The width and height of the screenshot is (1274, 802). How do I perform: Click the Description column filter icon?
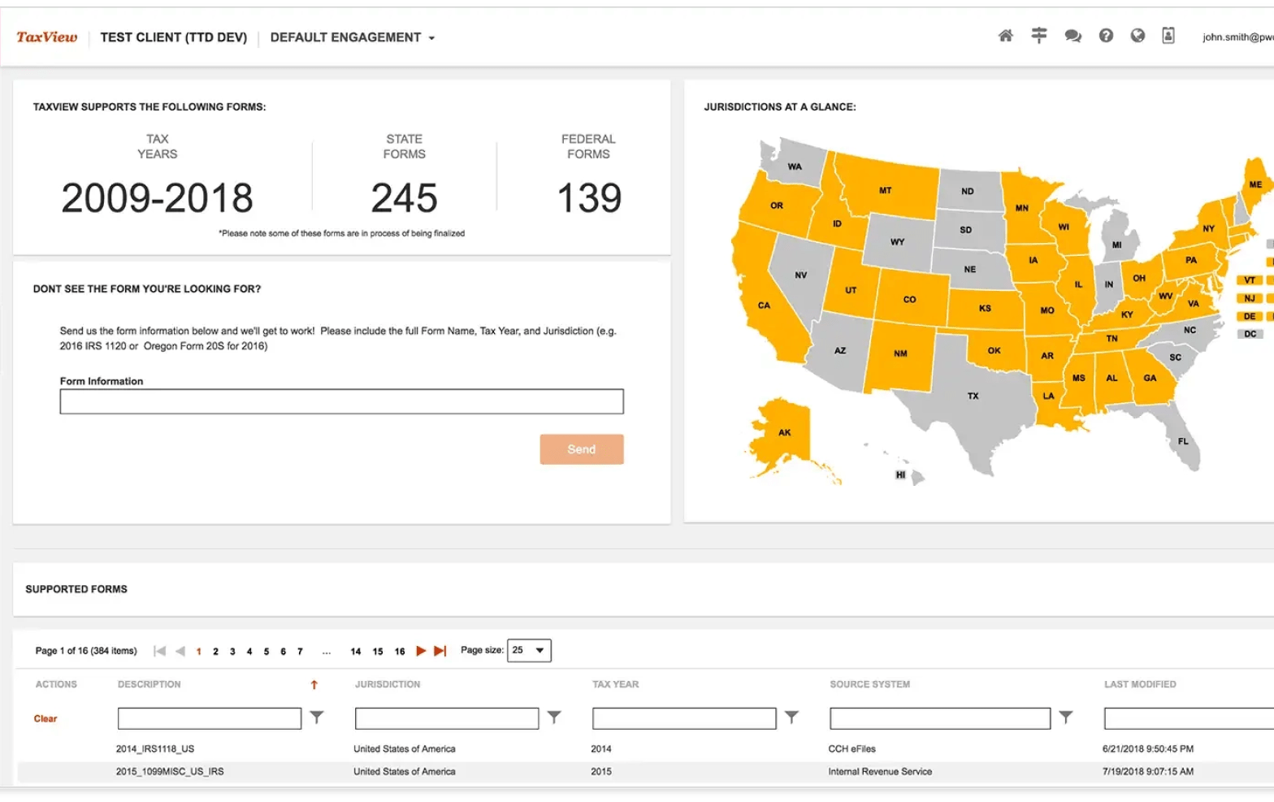pyautogui.click(x=317, y=717)
